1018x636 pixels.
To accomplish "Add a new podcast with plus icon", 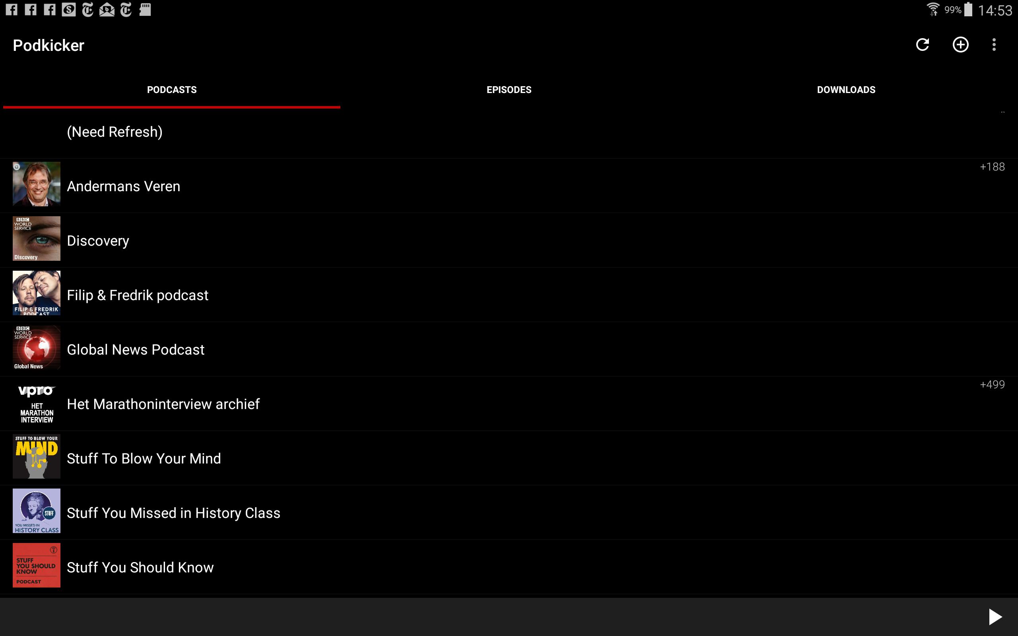I will [x=960, y=45].
